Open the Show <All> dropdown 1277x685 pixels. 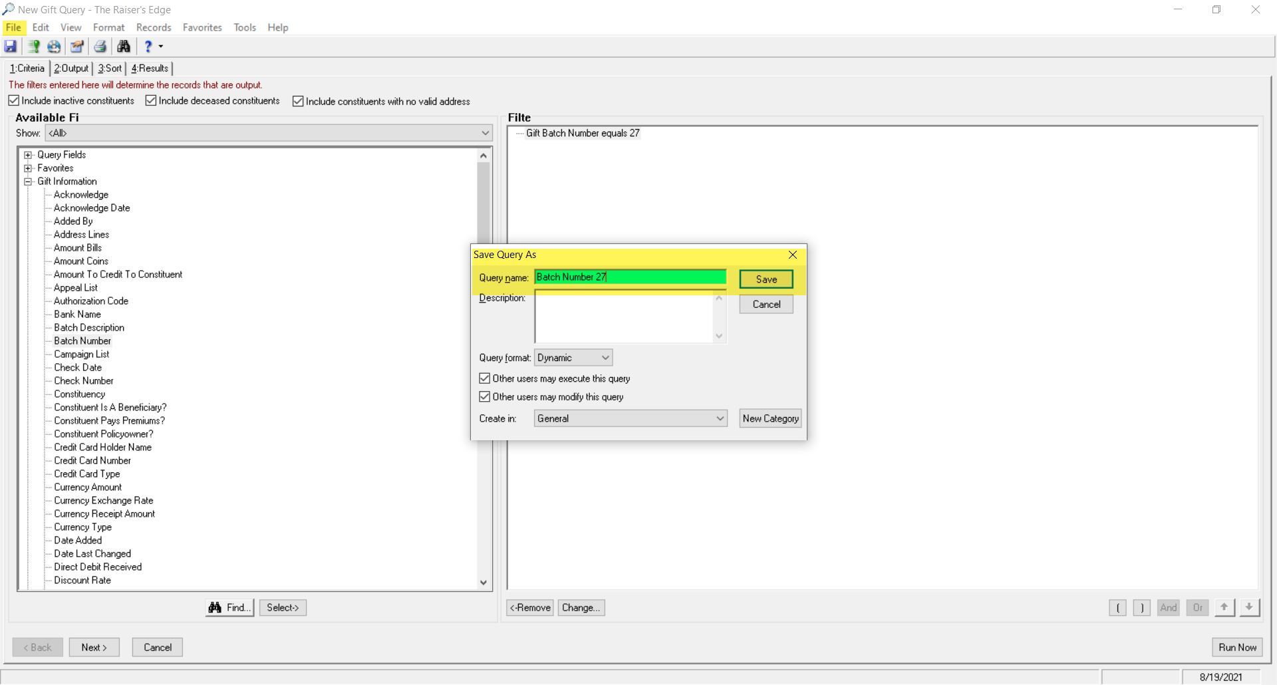486,133
